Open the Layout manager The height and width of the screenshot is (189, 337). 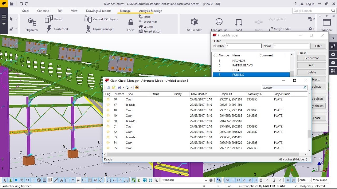pyautogui.click(x=100, y=29)
